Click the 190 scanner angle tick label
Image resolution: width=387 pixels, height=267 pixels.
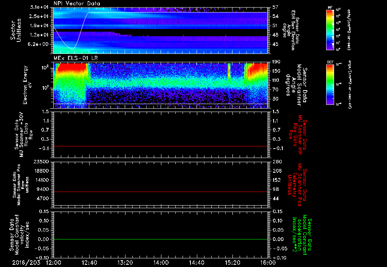[277, 61]
